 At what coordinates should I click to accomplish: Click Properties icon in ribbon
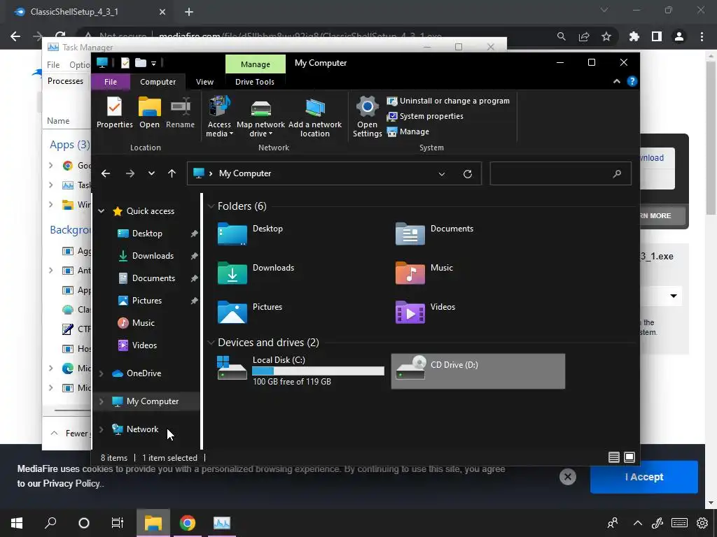tap(114, 113)
